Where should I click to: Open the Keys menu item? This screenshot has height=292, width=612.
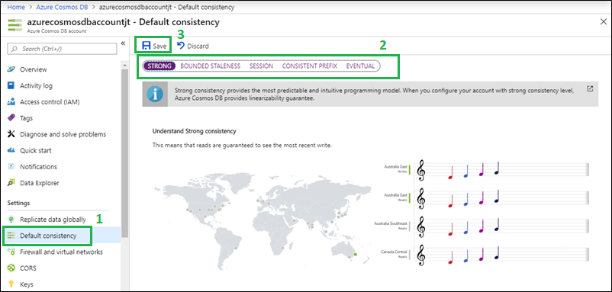coord(27,284)
